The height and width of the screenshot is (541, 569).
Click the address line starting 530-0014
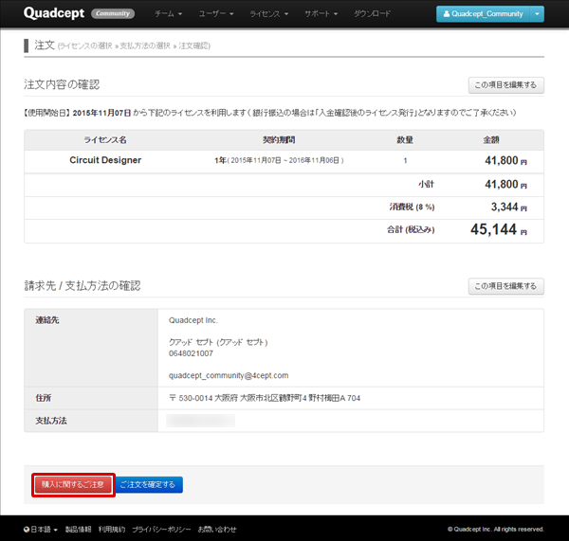pos(265,398)
